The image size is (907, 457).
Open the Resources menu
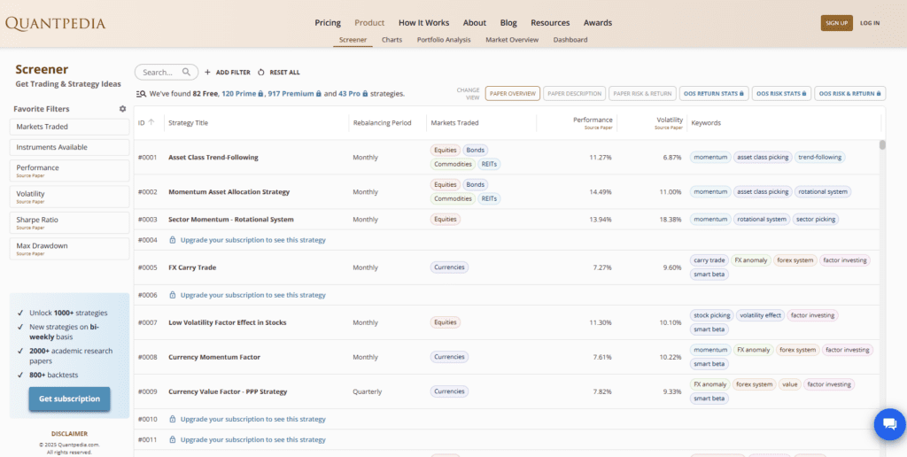[550, 22]
